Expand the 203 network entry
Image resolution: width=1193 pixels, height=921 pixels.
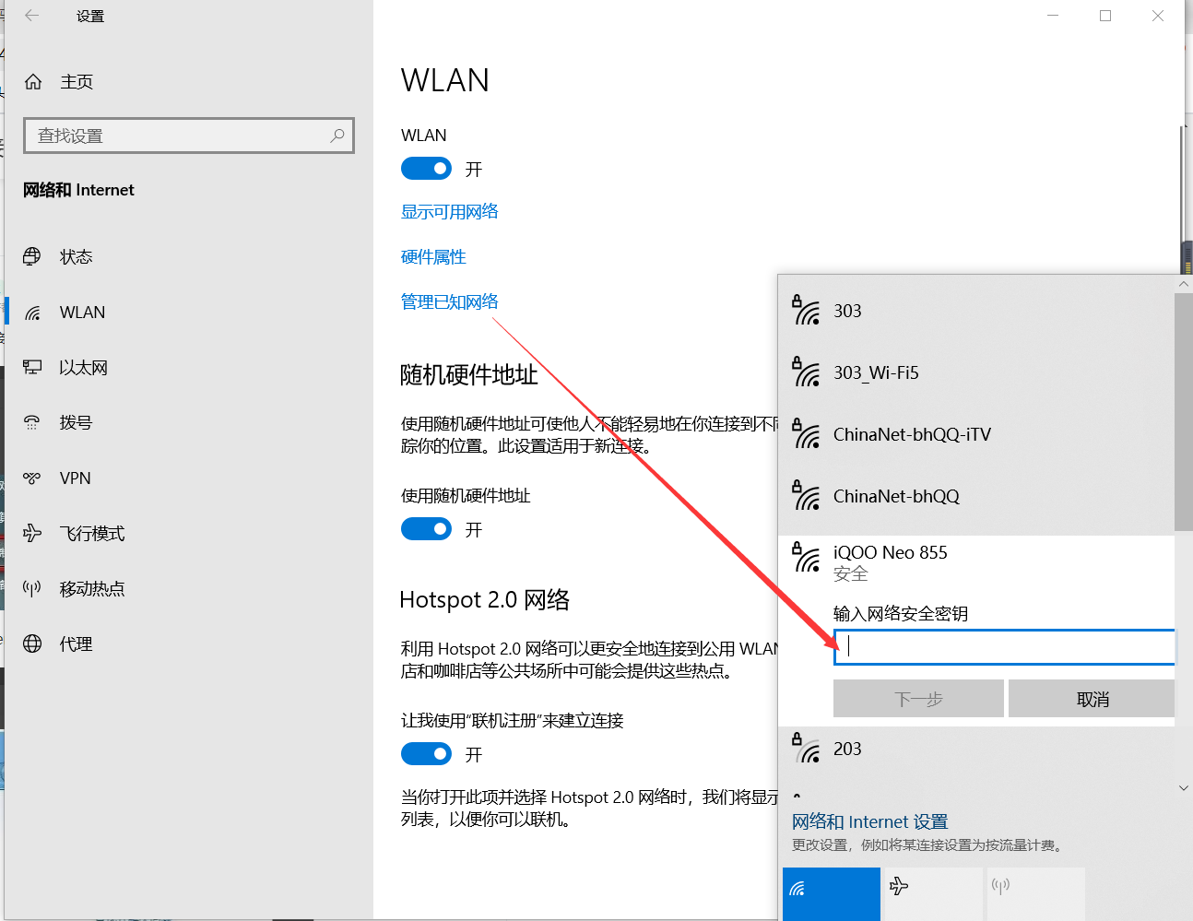pyautogui.click(x=847, y=749)
